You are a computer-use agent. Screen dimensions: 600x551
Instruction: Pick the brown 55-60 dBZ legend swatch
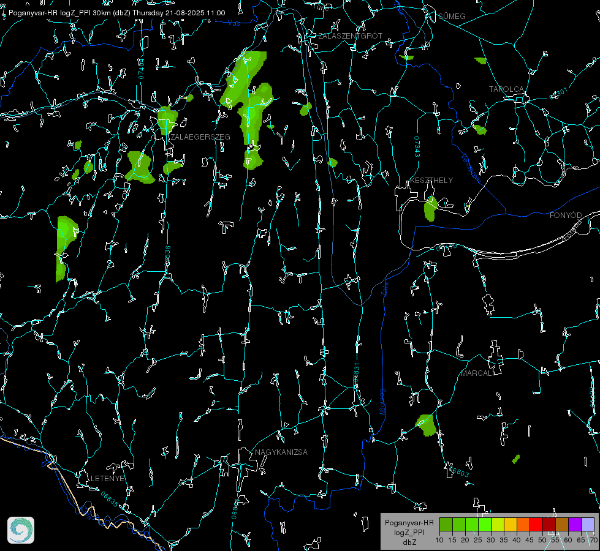tap(562, 524)
